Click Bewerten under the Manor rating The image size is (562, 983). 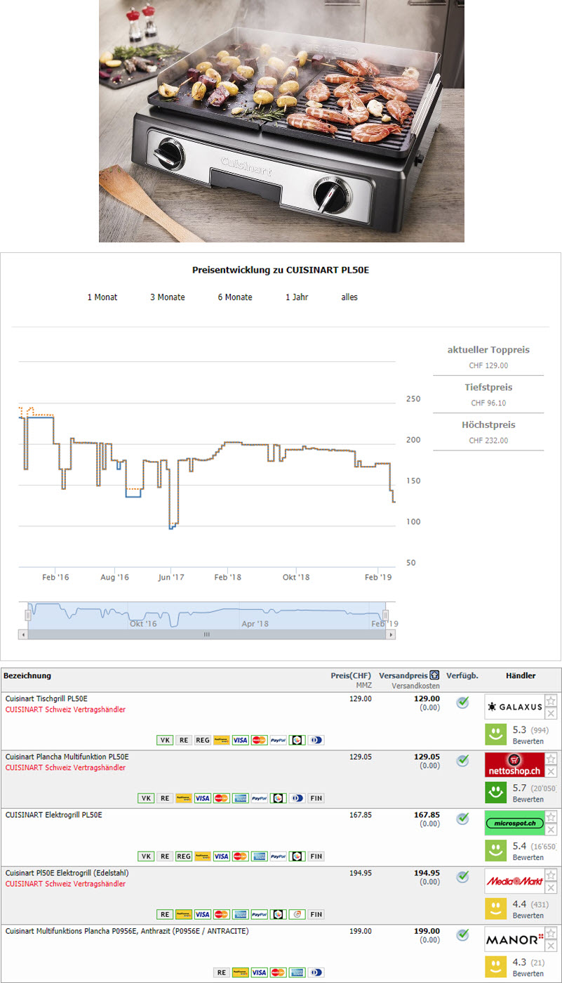[528, 974]
